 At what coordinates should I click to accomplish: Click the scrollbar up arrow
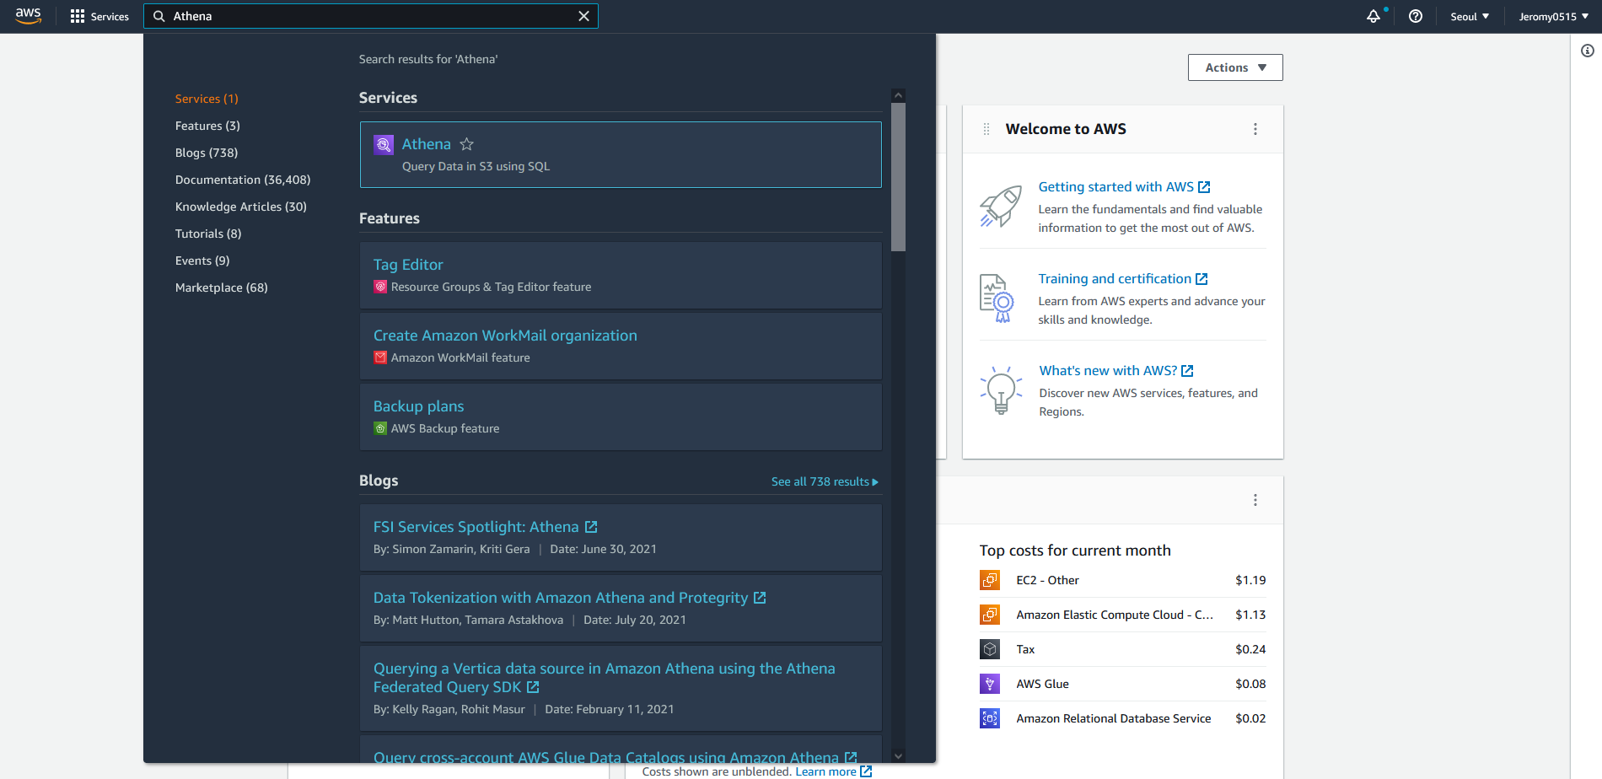[898, 95]
